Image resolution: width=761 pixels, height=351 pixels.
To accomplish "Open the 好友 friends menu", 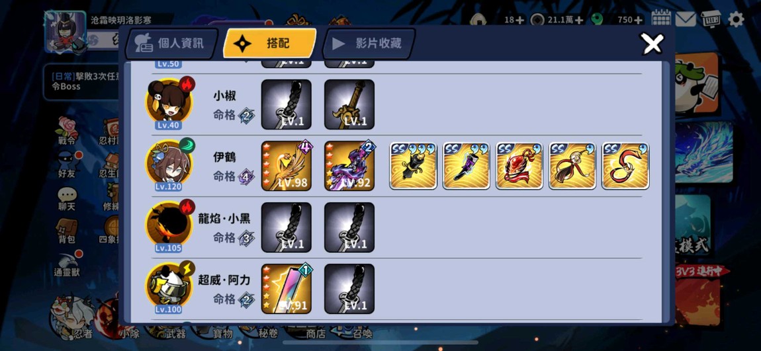I will pos(67,165).
